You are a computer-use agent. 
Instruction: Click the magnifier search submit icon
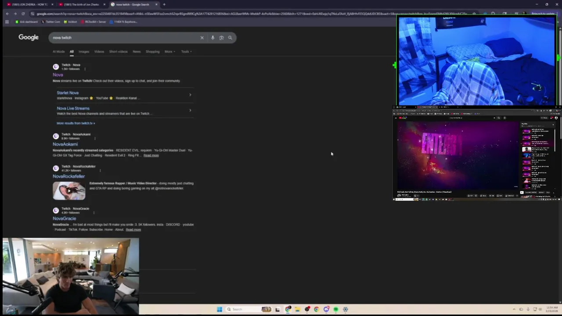(x=230, y=38)
